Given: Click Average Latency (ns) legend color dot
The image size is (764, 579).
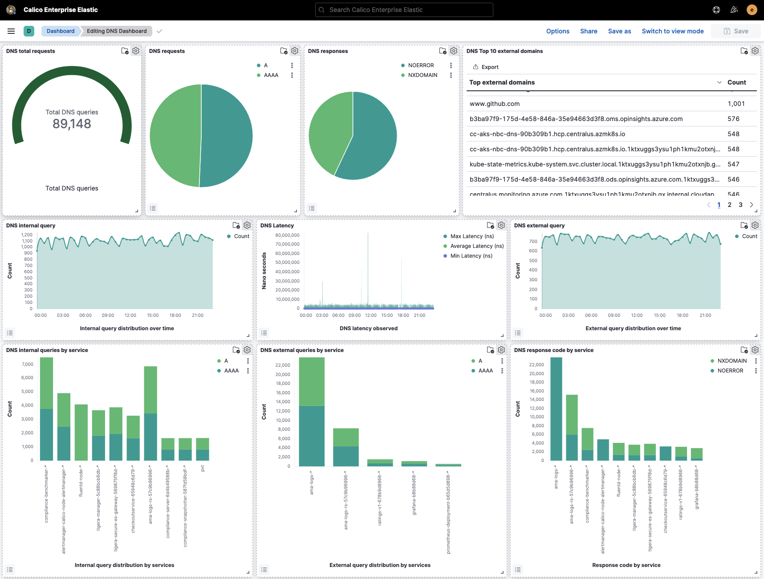Looking at the screenshot, I should (x=445, y=246).
